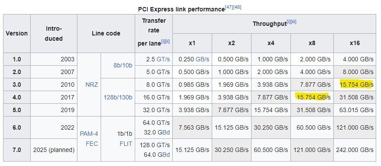
Task: Follow the 8b/10b encoding link
Action: (123, 65)
